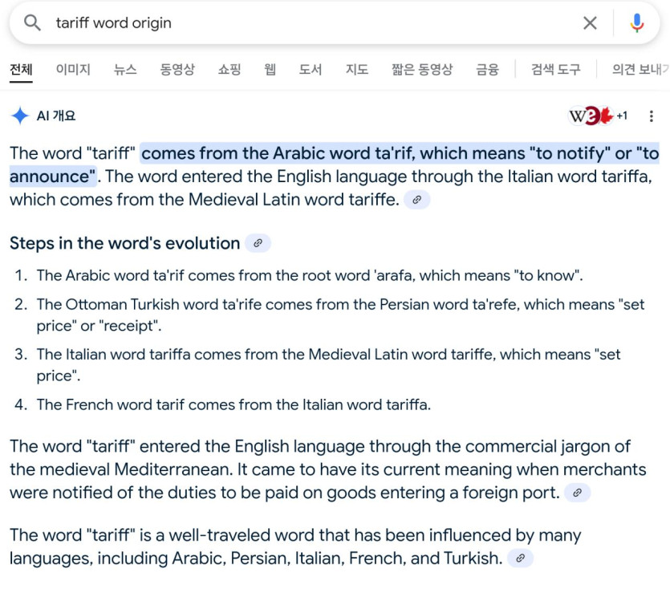
Task: Select the 전체 tab
Action: click(x=21, y=70)
